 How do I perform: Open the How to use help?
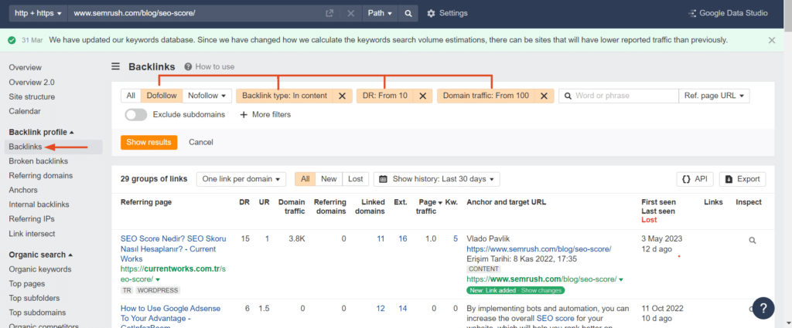tap(209, 66)
